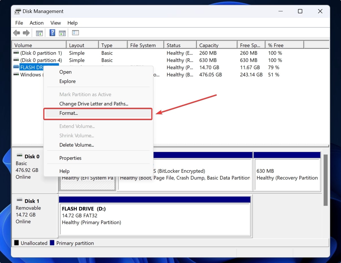Click the Disk Management title bar icon
Image resolution: width=341 pixels, height=263 pixels.
pyautogui.click(x=18, y=11)
